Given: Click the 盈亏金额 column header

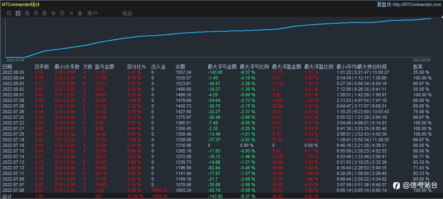Looking at the screenshot, I should (x=105, y=67).
